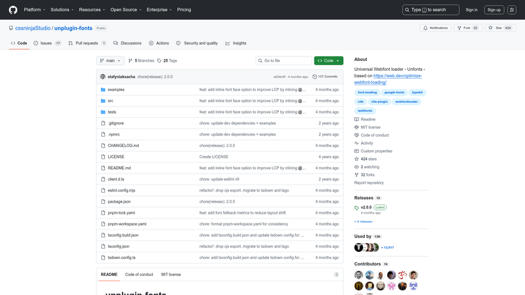Open the + 9 releases link
Screen dimensions: 525x295
(364, 222)
